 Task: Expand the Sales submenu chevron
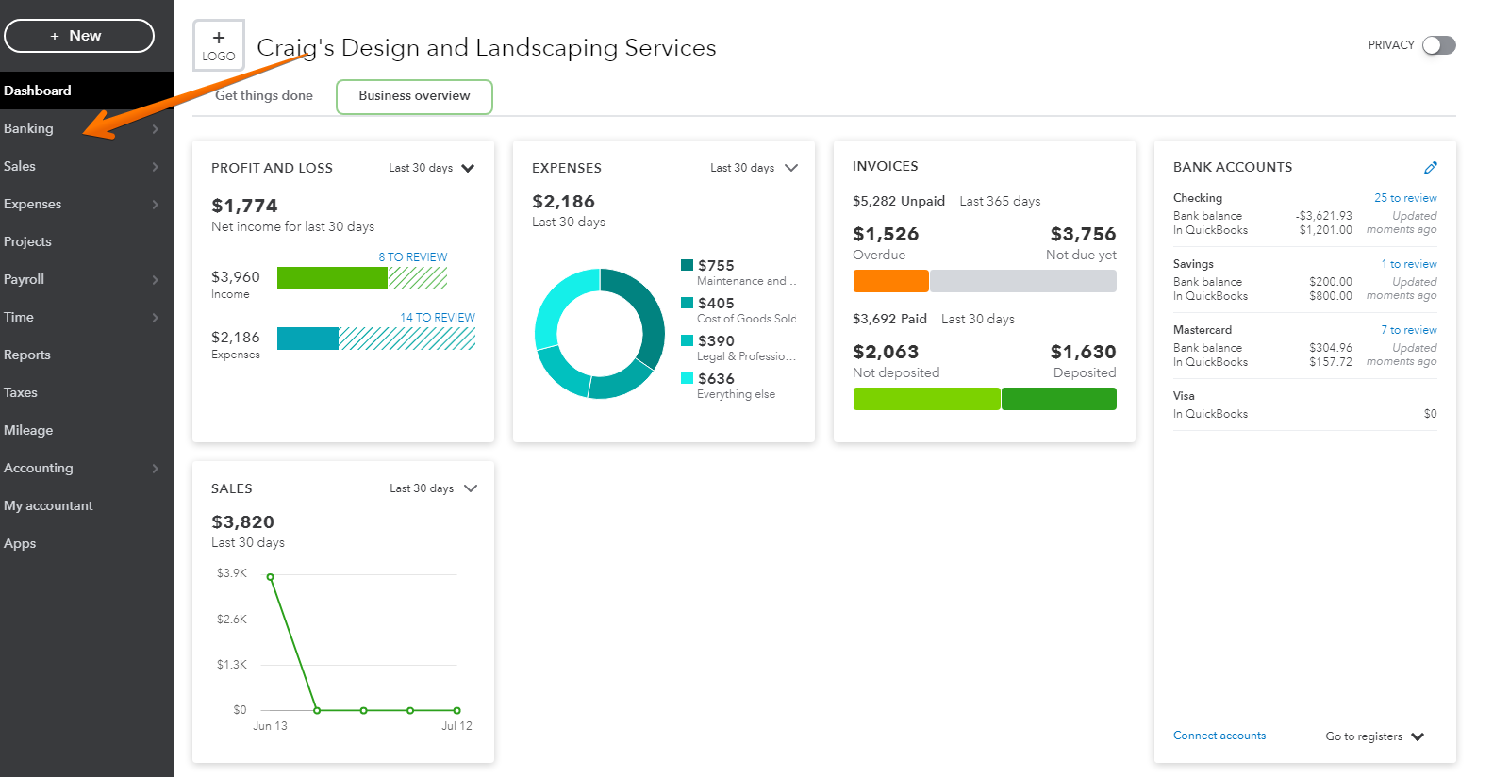tap(156, 167)
